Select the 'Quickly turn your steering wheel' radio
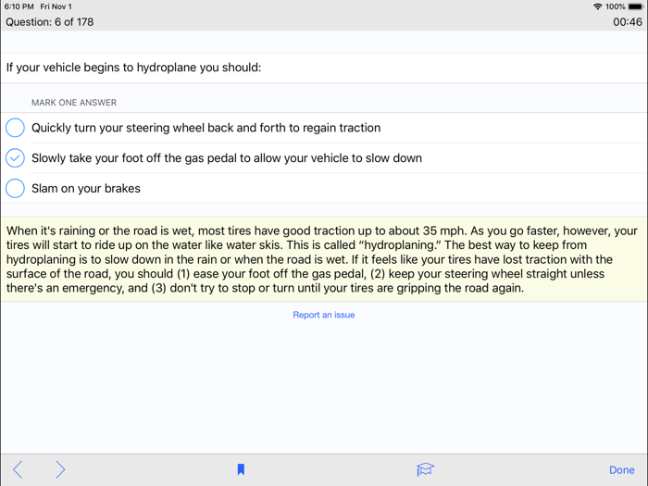The image size is (648, 486). pyautogui.click(x=15, y=128)
